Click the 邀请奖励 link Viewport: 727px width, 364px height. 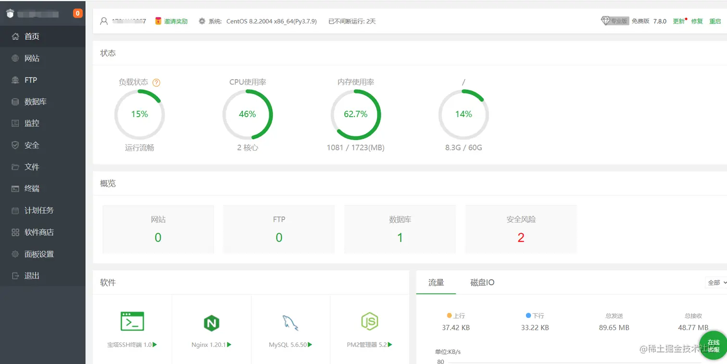pyautogui.click(x=176, y=21)
